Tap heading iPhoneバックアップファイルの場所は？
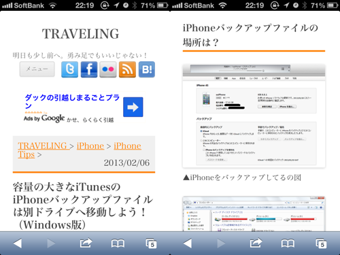Viewport: 340px width, 255px height. point(251,35)
